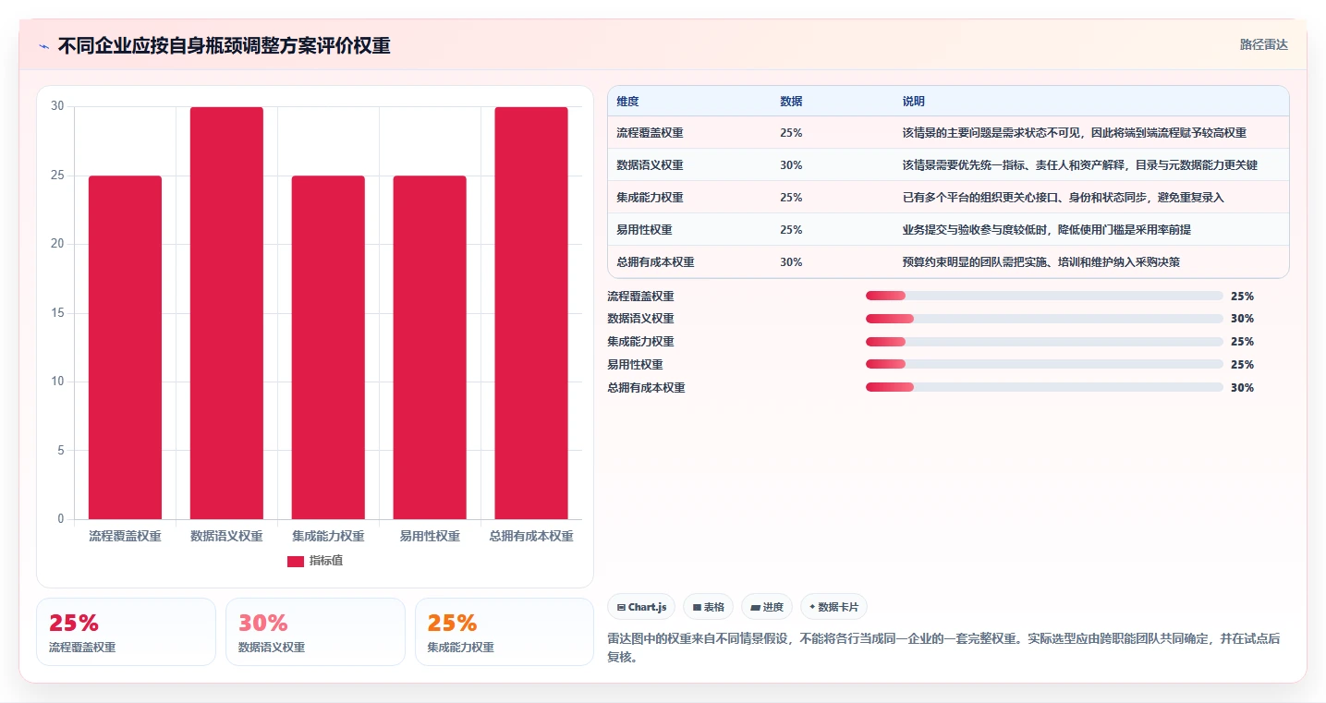Viewport: 1326px width, 703px height.
Task: Click the Chart.js tag chip
Action: pos(641,607)
